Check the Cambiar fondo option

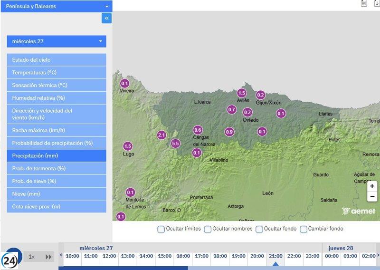pos(304,229)
